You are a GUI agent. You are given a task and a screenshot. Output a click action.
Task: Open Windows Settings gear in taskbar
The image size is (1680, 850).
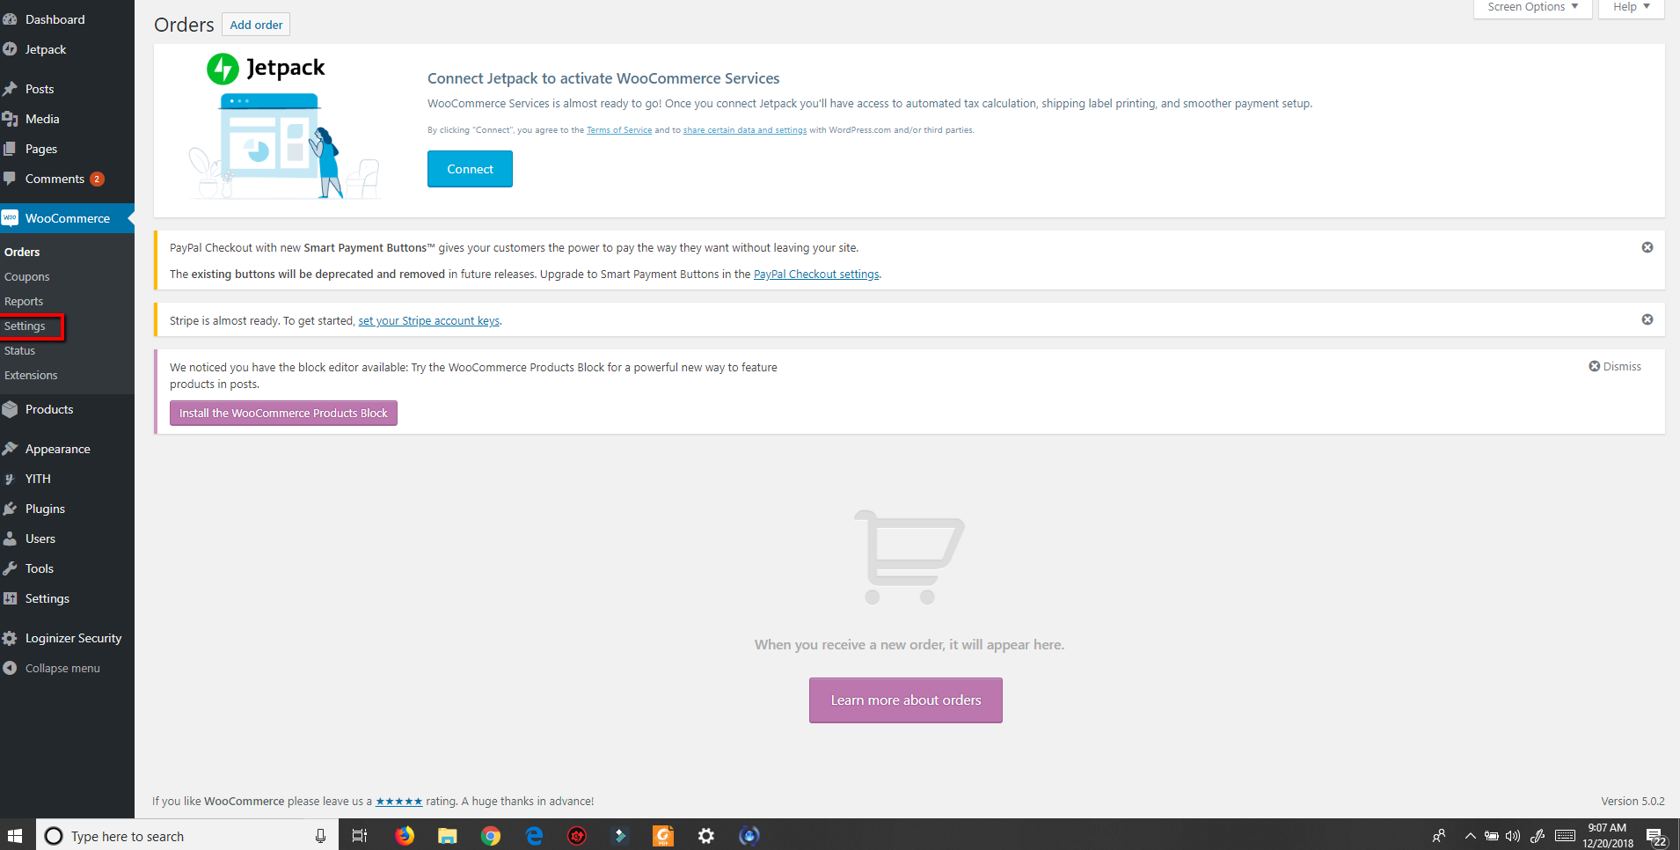click(706, 835)
